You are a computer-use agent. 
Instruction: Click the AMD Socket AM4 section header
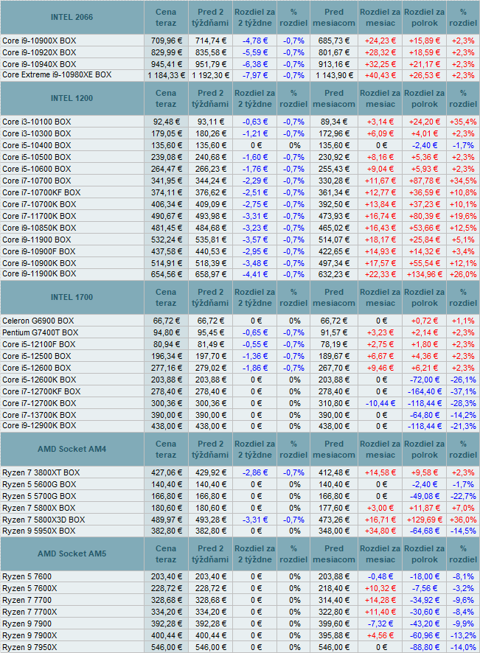[x=72, y=450]
